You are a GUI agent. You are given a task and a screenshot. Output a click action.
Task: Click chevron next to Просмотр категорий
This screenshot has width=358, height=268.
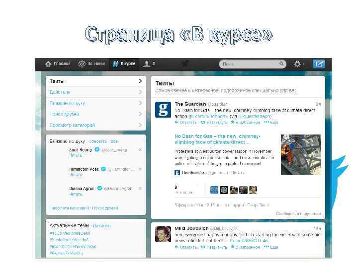click(x=140, y=125)
